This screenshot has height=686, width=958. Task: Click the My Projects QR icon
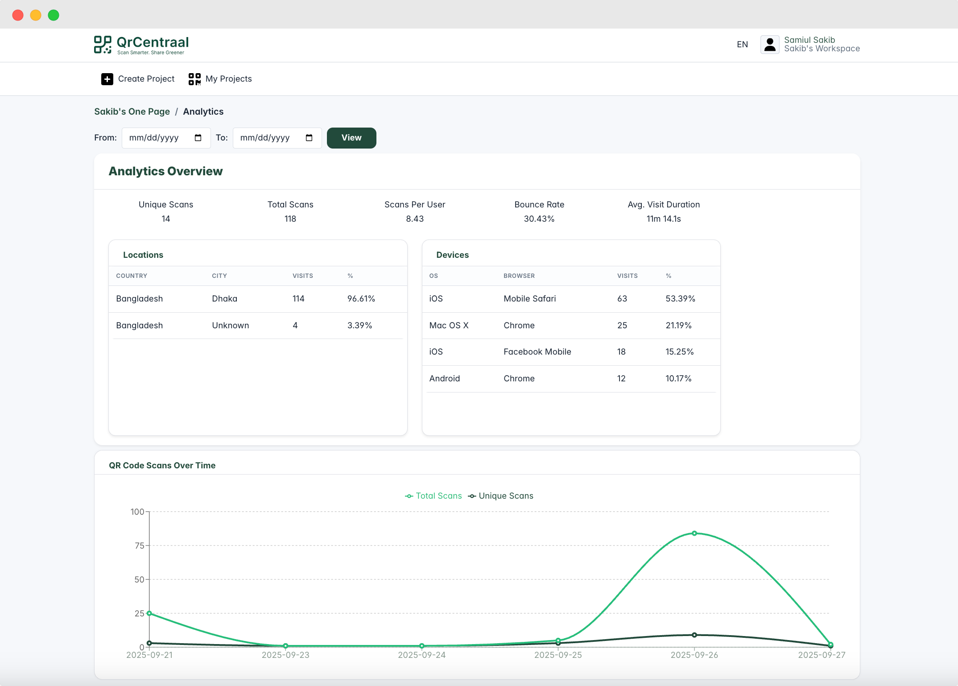194,79
